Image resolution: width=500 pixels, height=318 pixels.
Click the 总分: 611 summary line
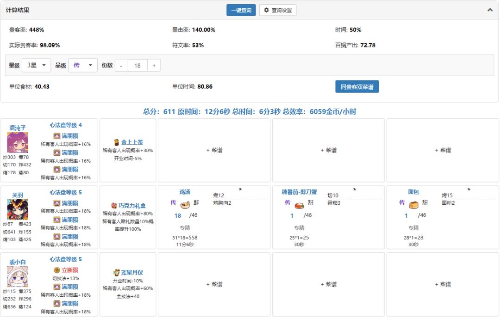pos(250,112)
